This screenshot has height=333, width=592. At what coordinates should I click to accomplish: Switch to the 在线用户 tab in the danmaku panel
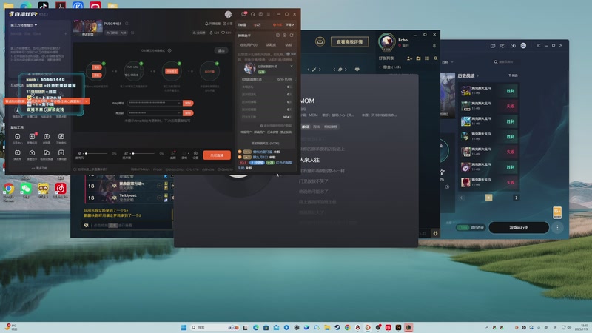(249, 44)
